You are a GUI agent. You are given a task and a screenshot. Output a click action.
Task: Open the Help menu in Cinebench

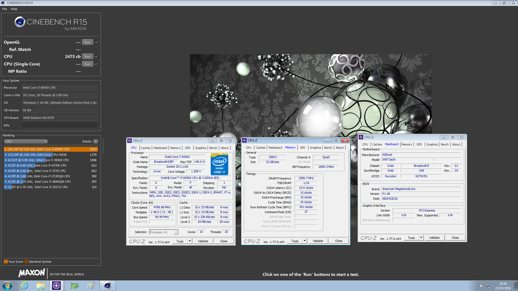[x=14, y=9]
